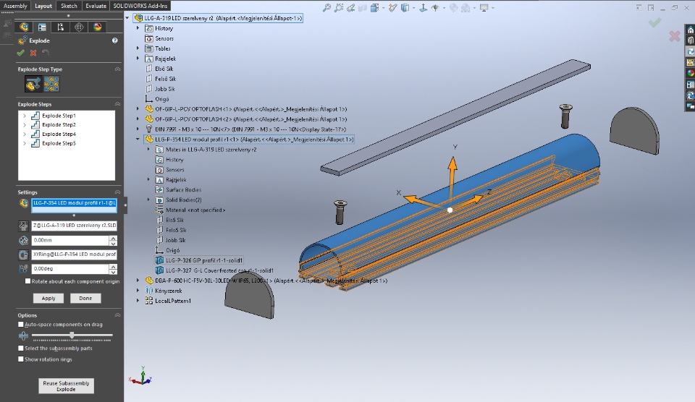Click the component selection box LLG-P-354
The width and height of the screenshot is (695, 402).
pos(74,206)
